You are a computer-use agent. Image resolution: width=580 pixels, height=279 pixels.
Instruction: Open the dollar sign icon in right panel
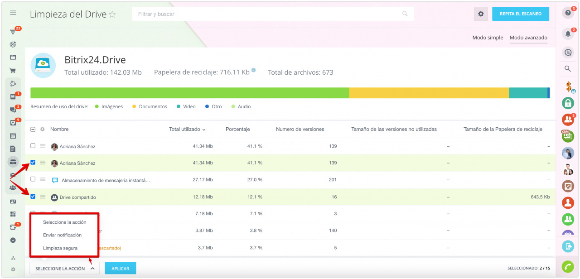(x=568, y=87)
